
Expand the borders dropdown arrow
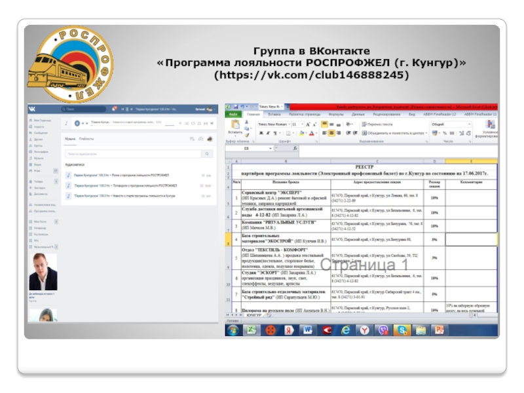tap(293, 134)
